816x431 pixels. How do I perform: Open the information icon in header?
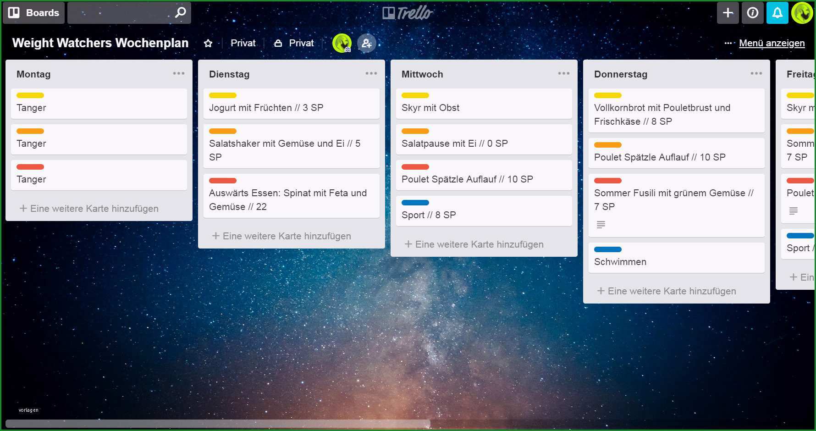(x=753, y=13)
